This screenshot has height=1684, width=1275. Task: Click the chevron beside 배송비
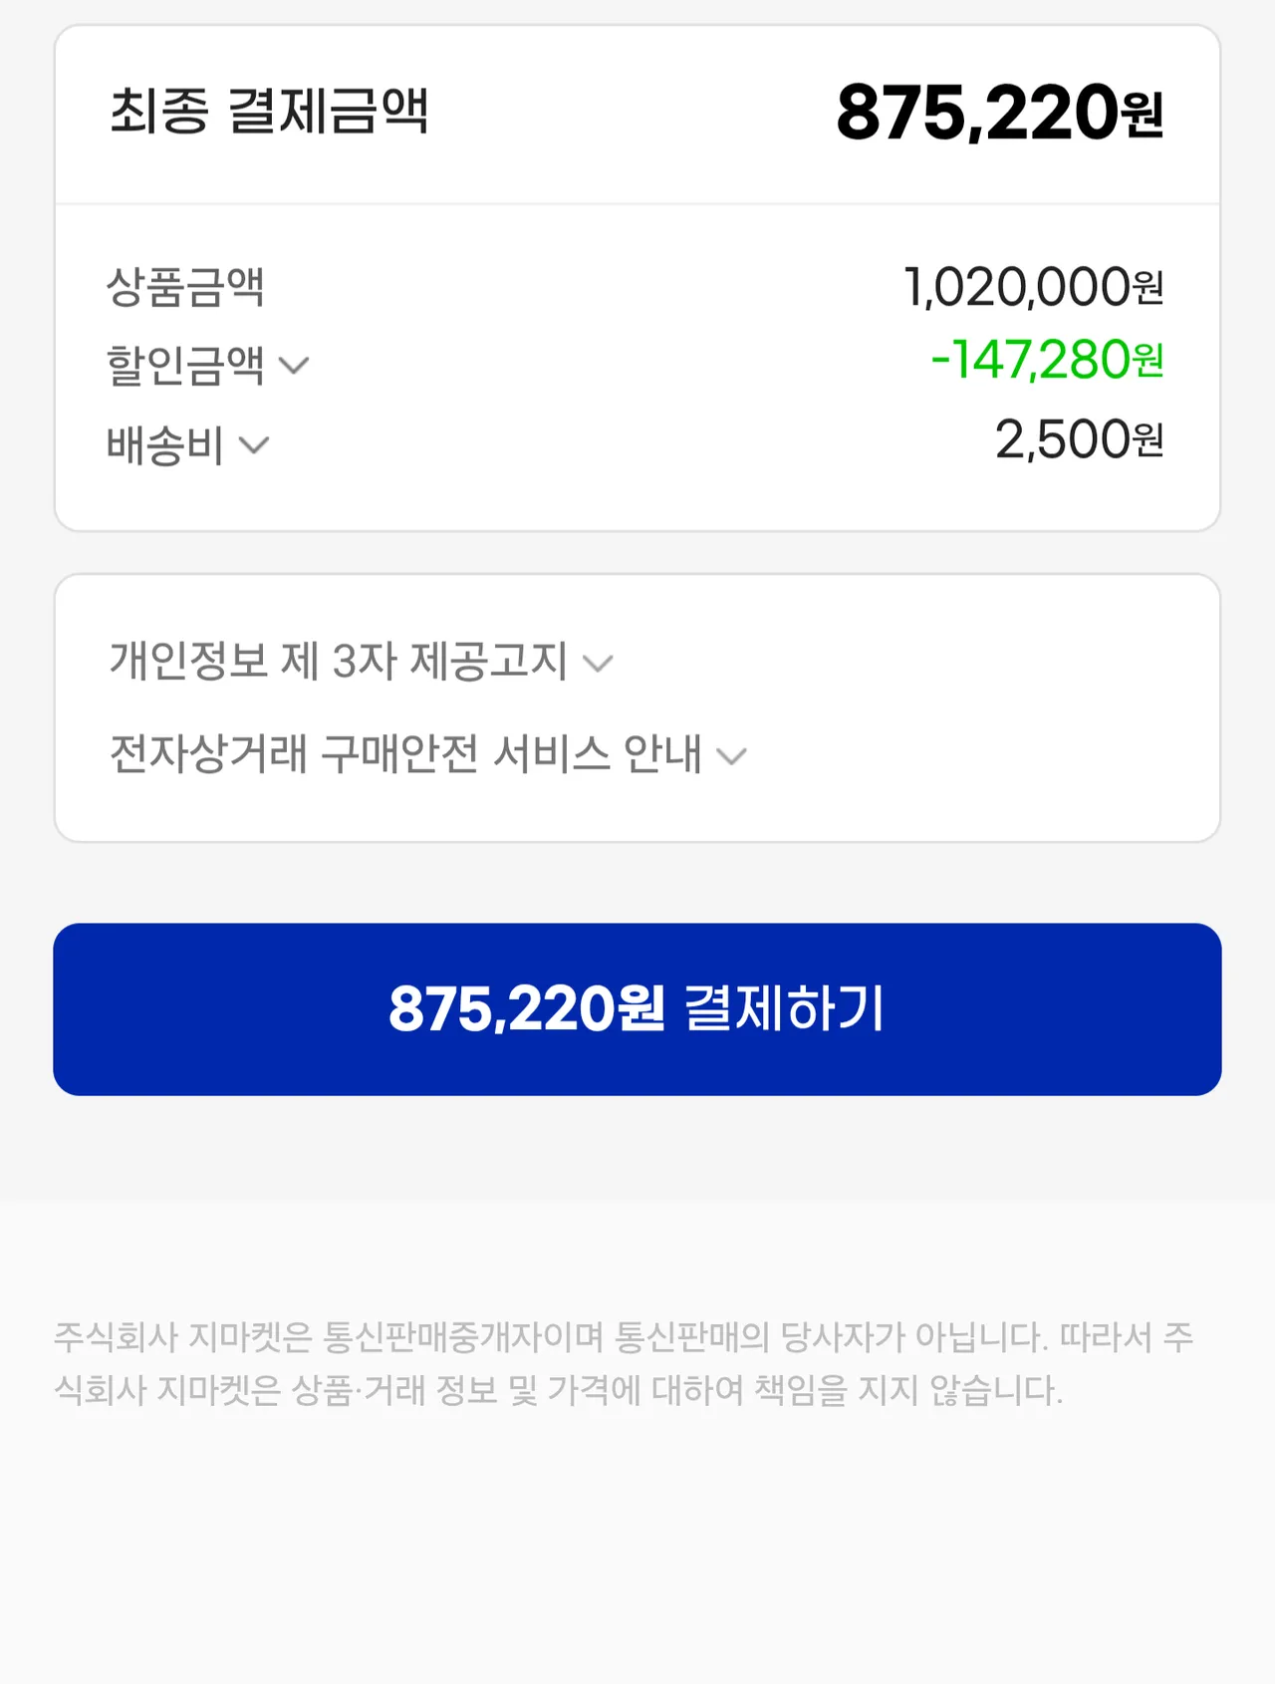[255, 445]
